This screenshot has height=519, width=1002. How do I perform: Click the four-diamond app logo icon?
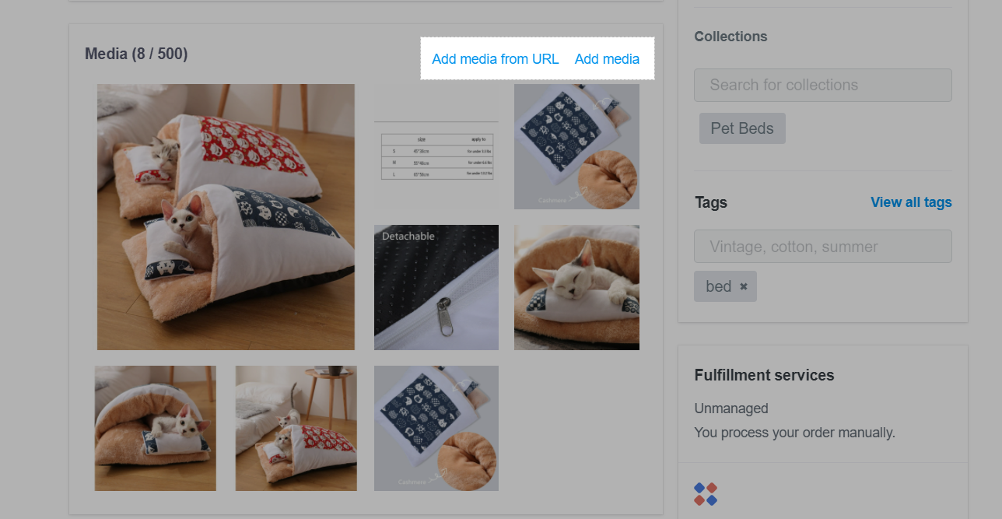[706, 494]
